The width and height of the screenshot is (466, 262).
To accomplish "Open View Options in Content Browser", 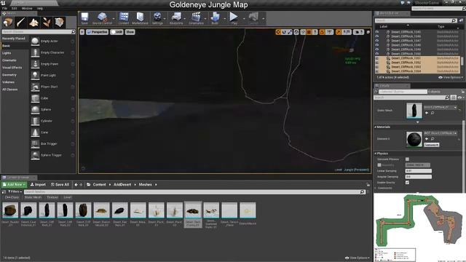I will click(x=358, y=258).
